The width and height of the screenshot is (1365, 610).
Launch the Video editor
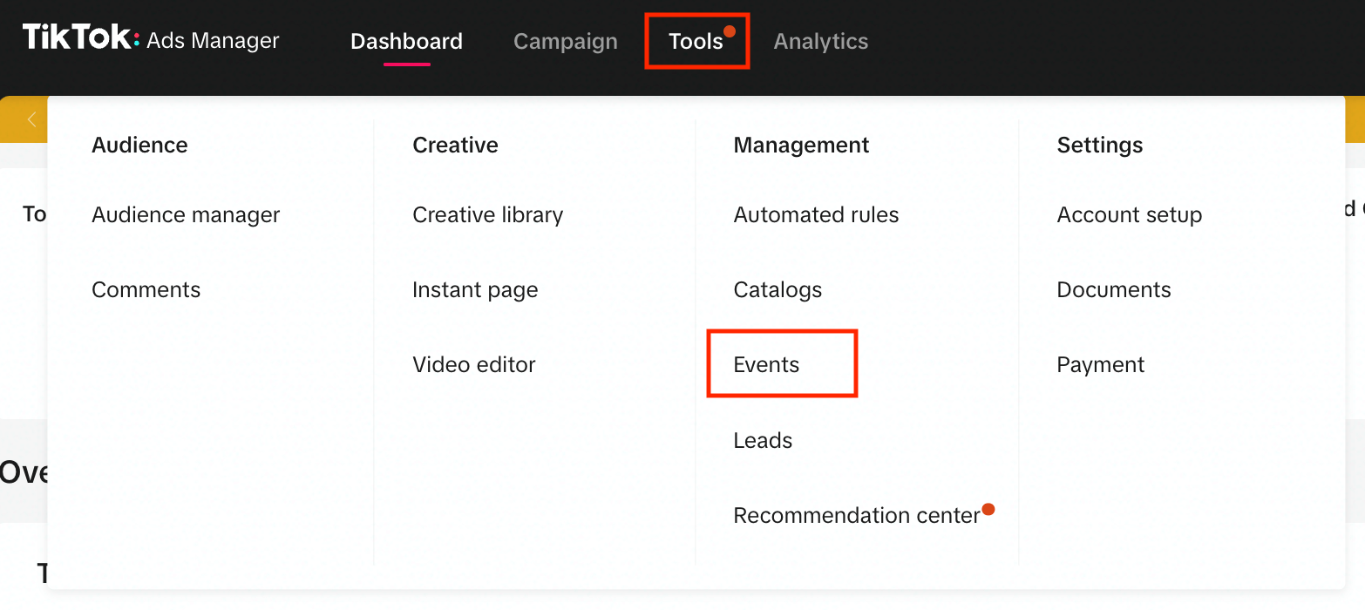click(x=474, y=364)
